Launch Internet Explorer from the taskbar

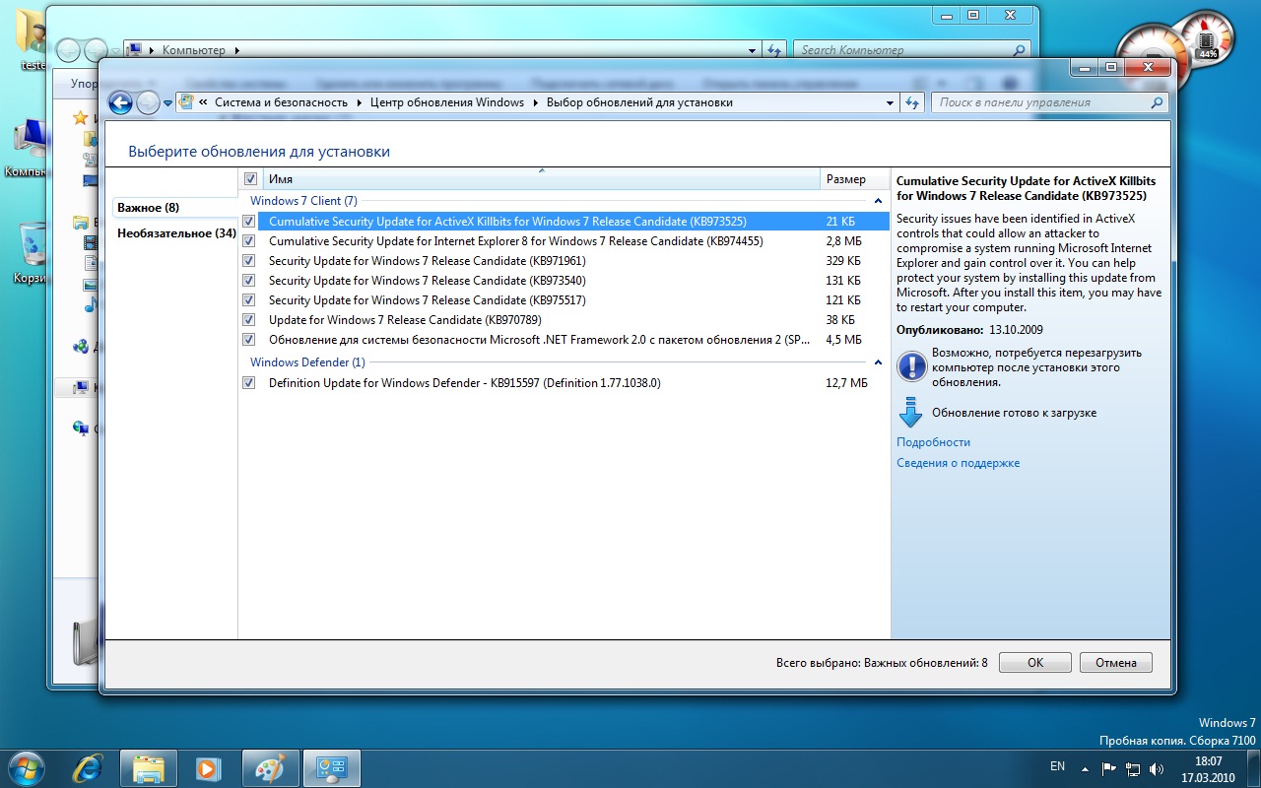pos(90,767)
